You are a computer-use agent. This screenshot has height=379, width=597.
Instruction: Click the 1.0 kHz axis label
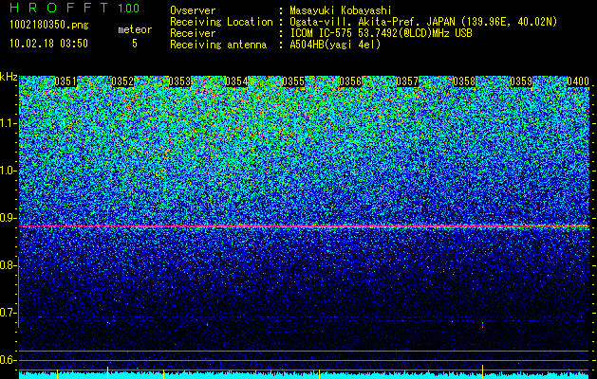pos(8,171)
